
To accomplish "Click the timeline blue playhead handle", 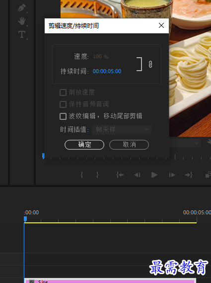I will (25, 219).
